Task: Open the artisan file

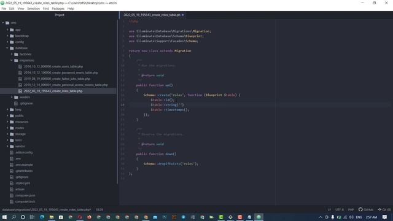Action: point(20,189)
